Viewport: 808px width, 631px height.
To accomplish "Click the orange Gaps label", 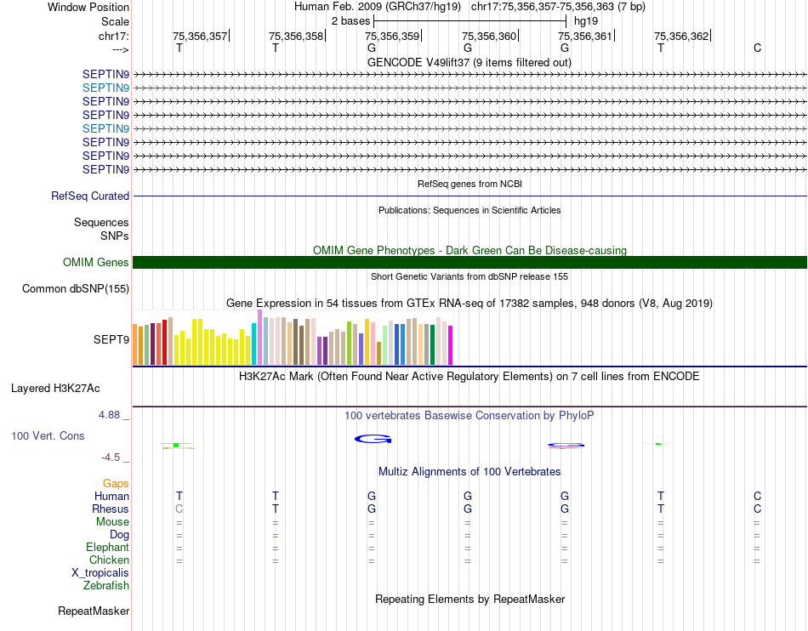I will [x=116, y=483].
